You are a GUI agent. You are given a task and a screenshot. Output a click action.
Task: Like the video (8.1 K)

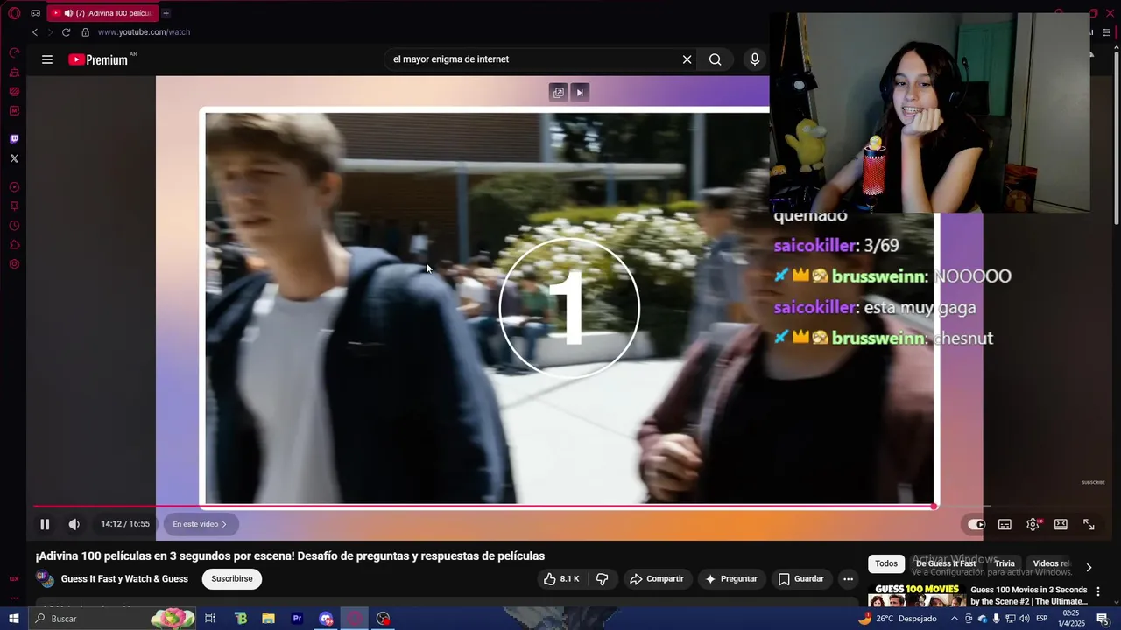pos(560,578)
